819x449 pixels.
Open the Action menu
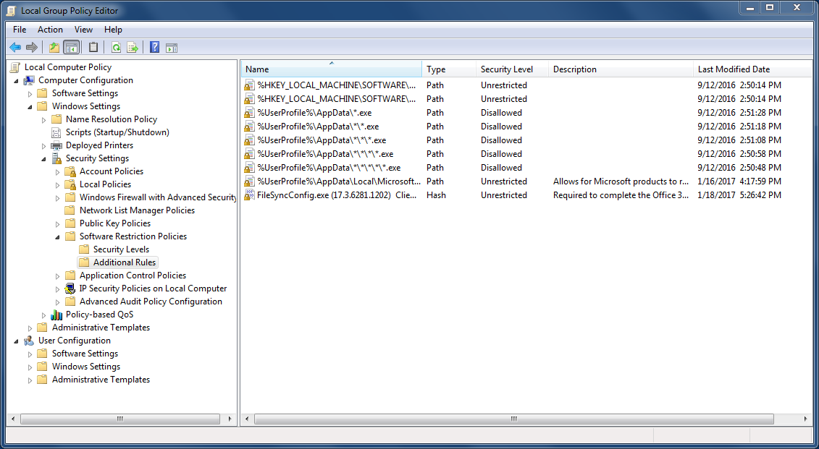[49, 30]
